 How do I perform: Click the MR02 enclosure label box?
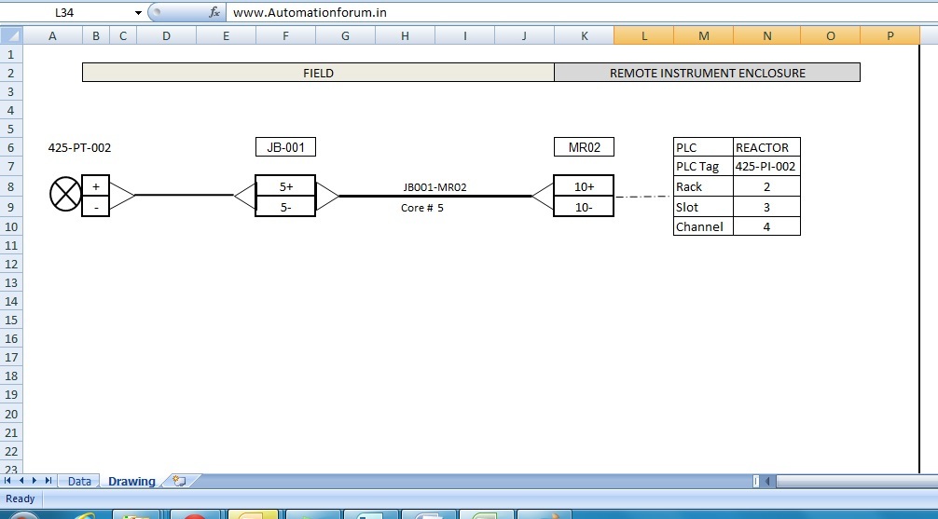pos(584,147)
